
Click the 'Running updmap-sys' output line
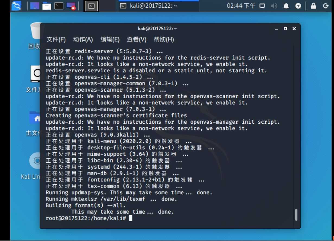(129, 193)
